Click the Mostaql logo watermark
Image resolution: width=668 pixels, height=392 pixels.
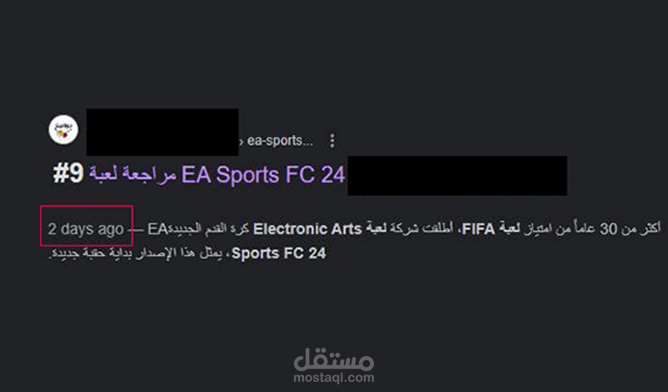333,359
